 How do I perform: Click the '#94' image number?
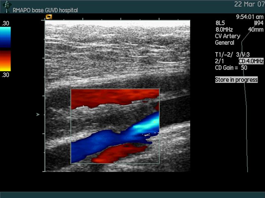coord(259,23)
